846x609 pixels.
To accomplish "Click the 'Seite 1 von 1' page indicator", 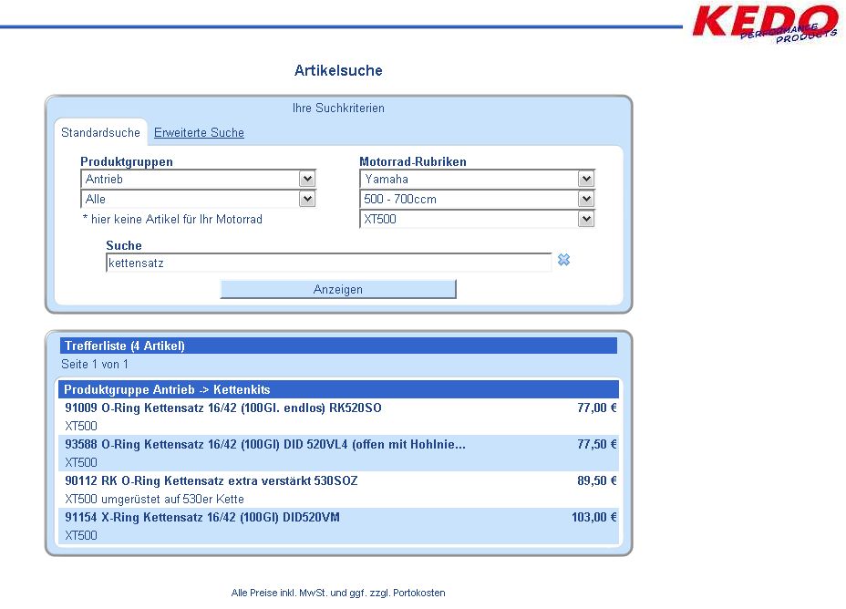I will pos(95,364).
